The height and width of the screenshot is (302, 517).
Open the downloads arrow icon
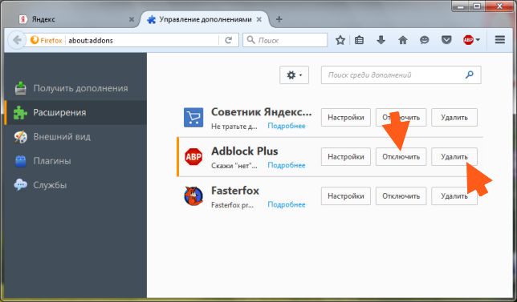tap(381, 40)
